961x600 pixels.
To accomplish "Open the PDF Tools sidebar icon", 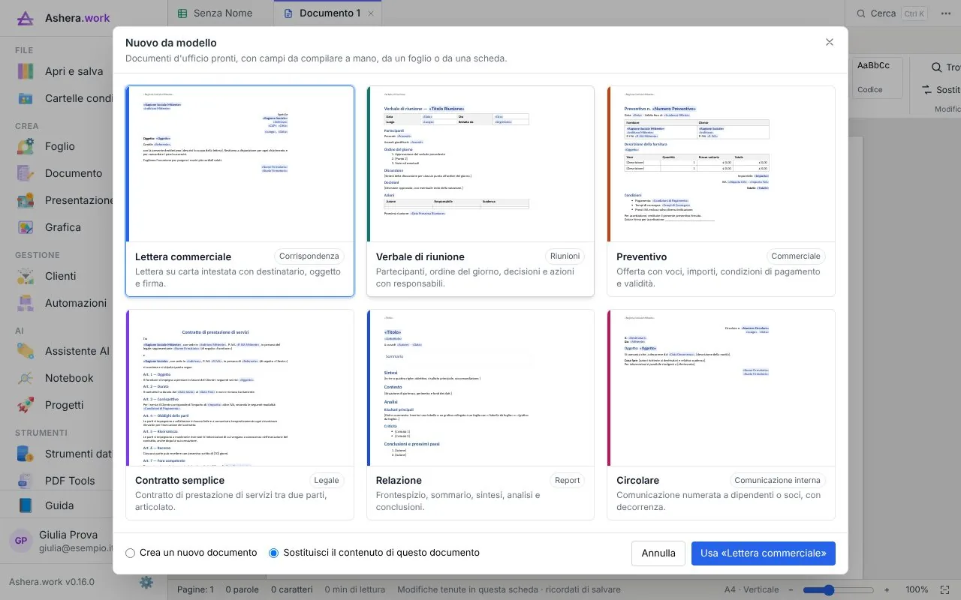I will coord(26,481).
